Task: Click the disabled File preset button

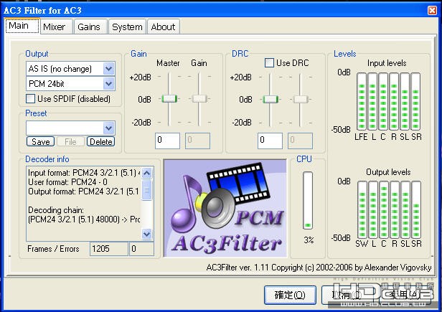Action: tap(70, 141)
